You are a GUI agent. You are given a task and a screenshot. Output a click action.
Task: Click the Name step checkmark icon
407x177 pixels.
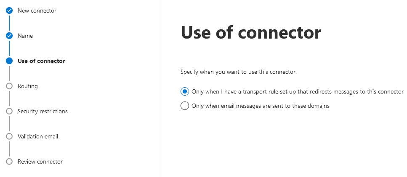pyautogui.click(x=9, y=36)
